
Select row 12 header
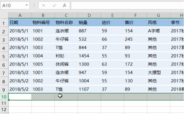pos(4,109)
